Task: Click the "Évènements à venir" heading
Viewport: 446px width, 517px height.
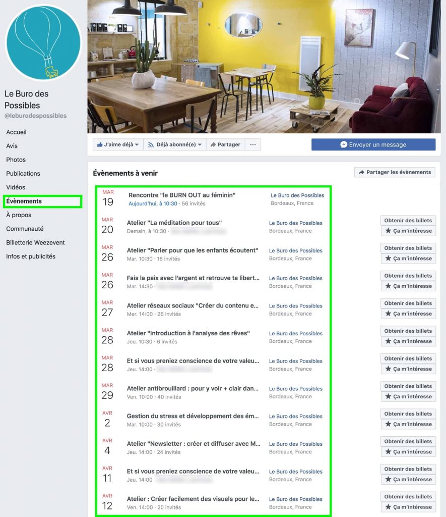Action: (x=125, y=173)
